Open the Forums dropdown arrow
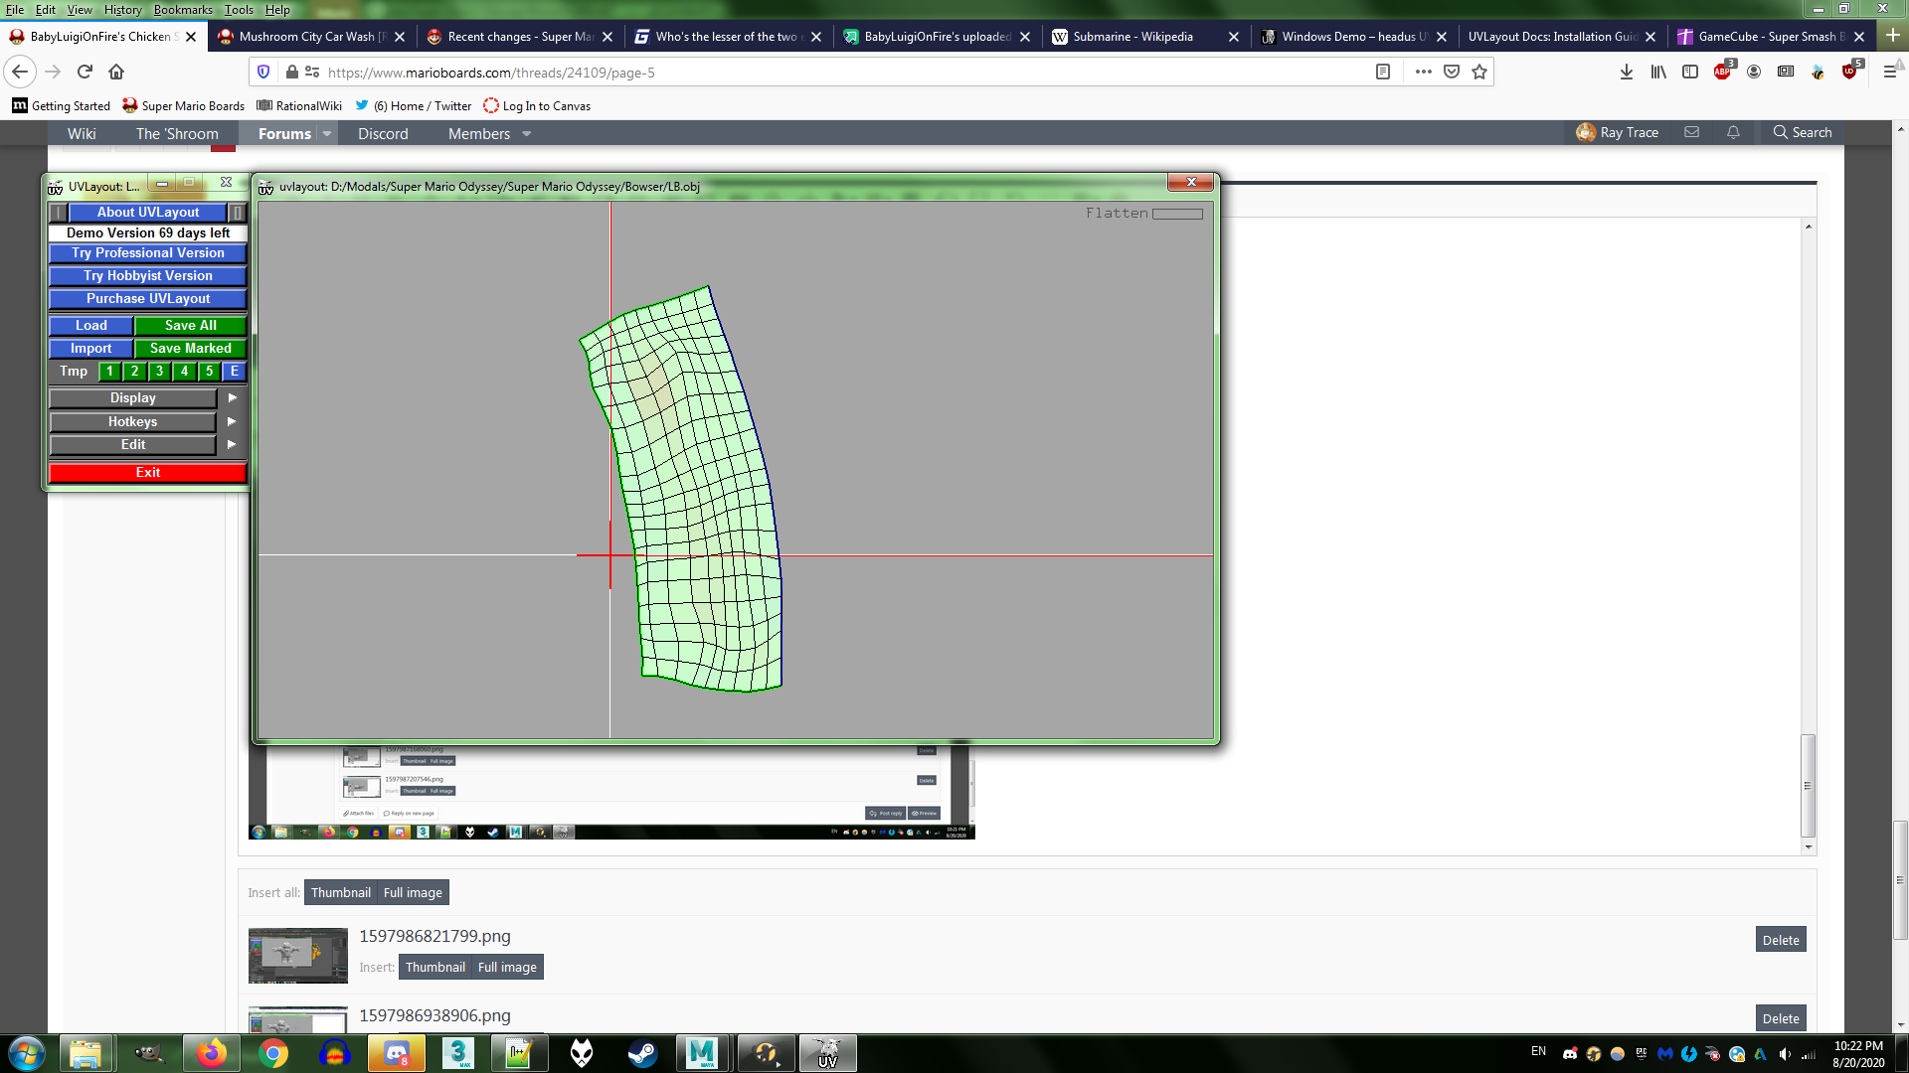Image resolution: width=1909 pixels, height=1073 pixels. 327,133
